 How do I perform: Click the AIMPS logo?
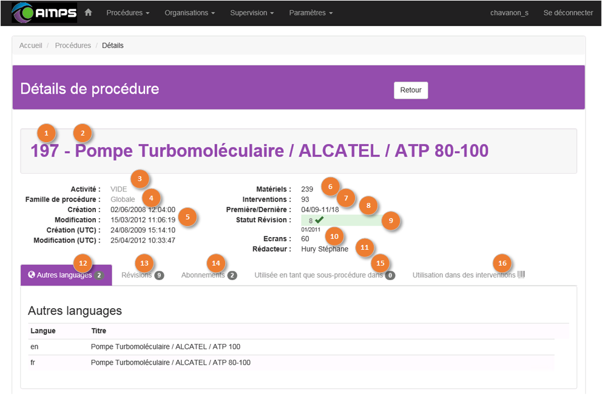tap(44, 13)
